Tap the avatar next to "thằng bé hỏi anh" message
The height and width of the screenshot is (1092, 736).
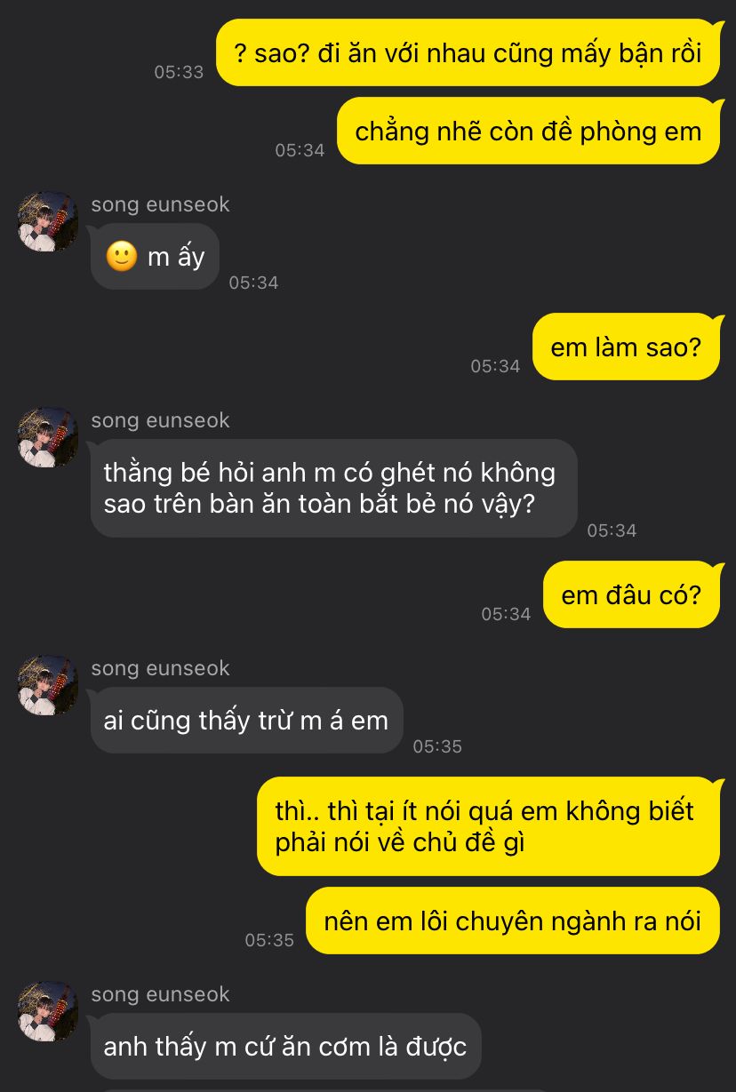click(x=48, y=438)
